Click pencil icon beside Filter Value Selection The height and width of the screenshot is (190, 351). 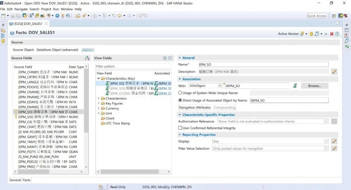tap(334, 148)
